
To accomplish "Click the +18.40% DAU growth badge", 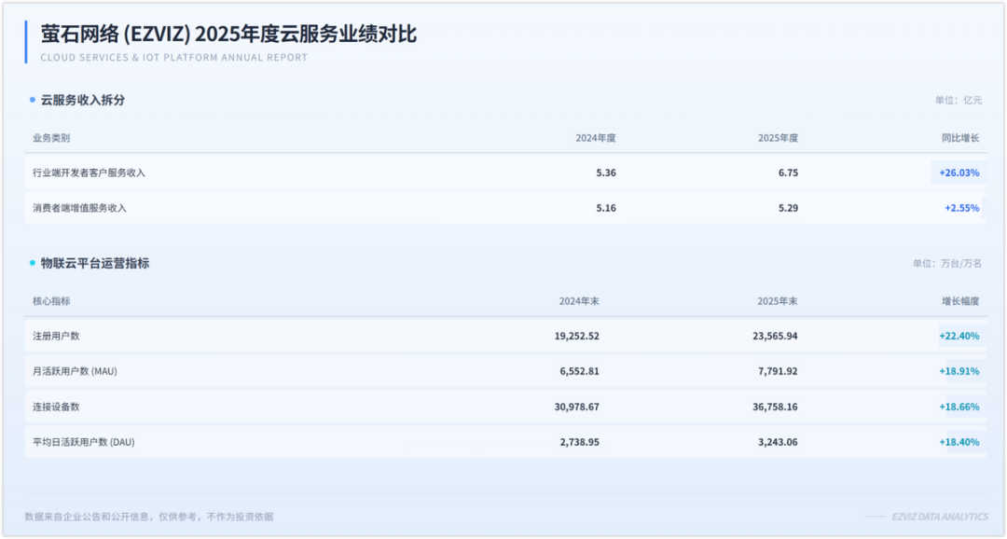I will [959, 442].
